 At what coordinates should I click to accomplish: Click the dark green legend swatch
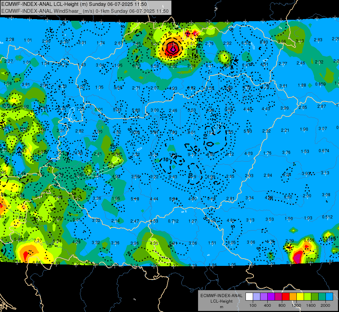click(x=315, y=297)
